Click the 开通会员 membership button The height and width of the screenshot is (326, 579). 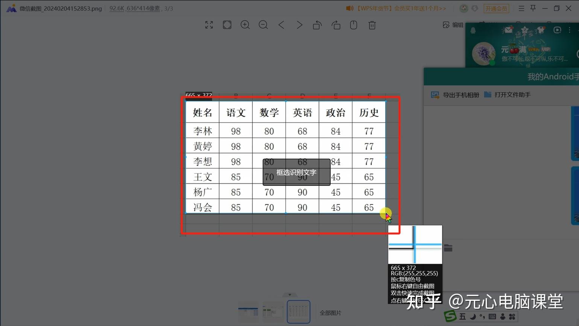496,8
